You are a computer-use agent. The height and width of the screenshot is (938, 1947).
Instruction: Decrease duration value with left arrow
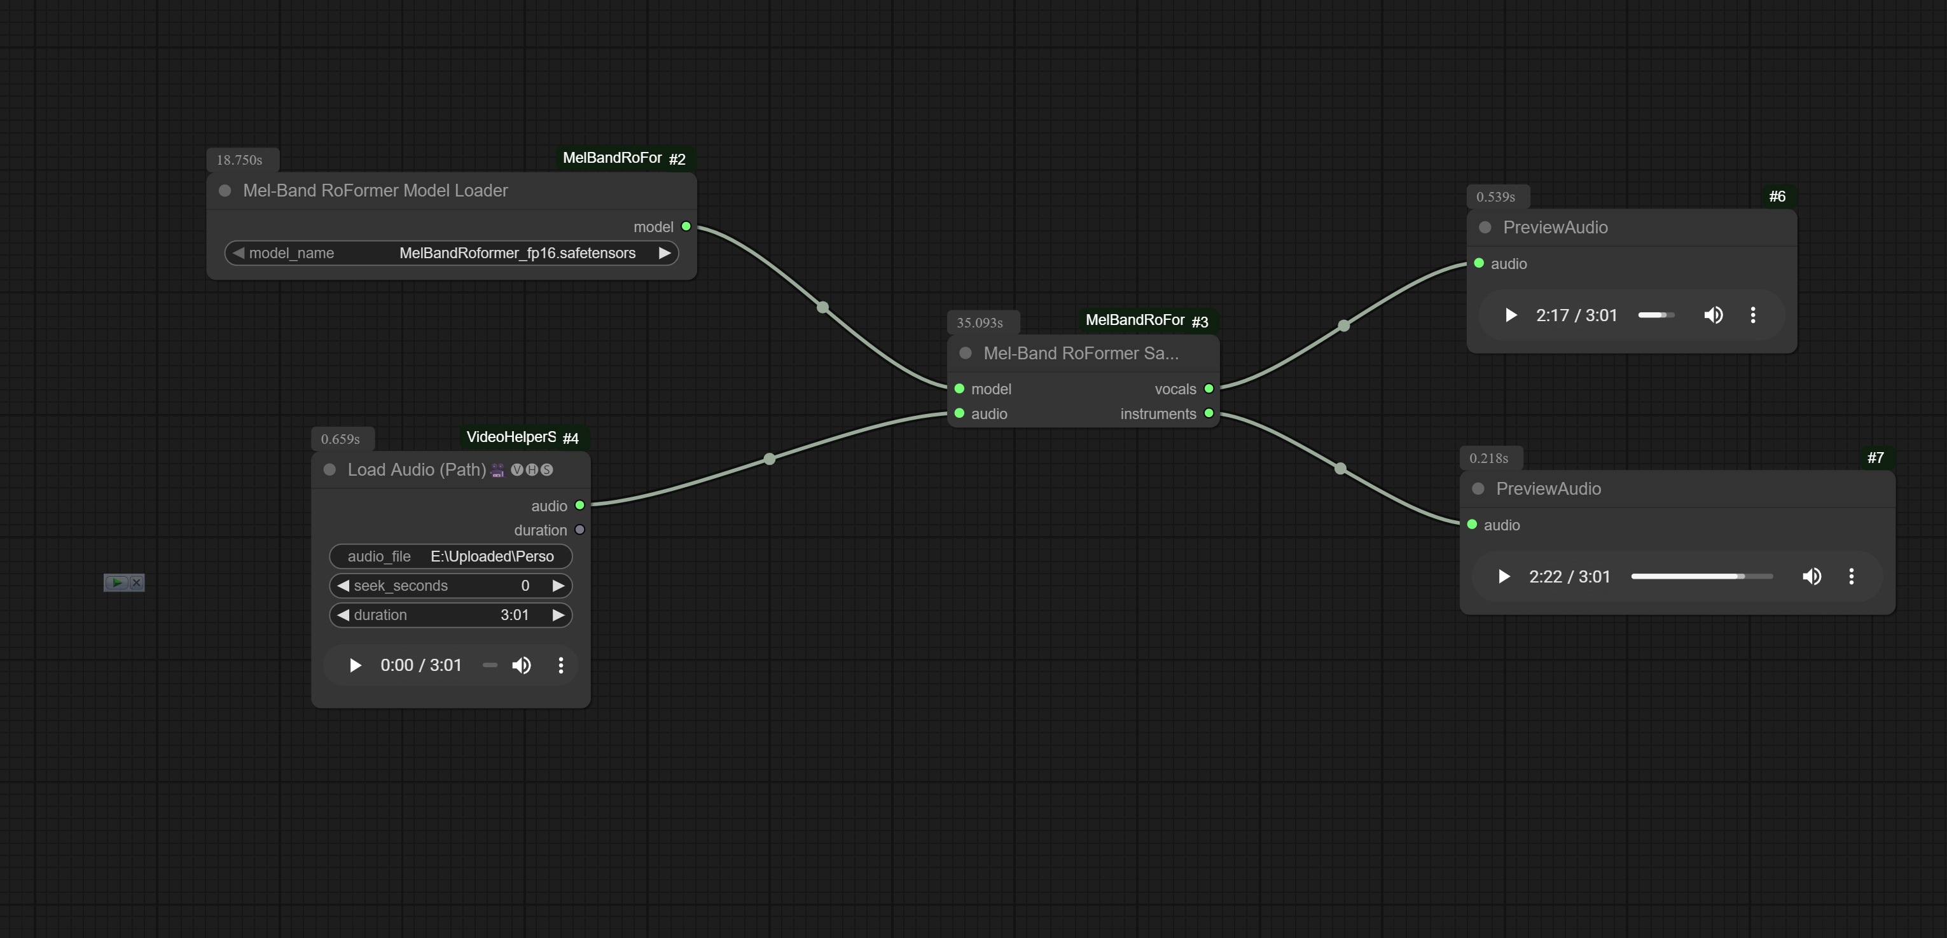click(343, 614)
